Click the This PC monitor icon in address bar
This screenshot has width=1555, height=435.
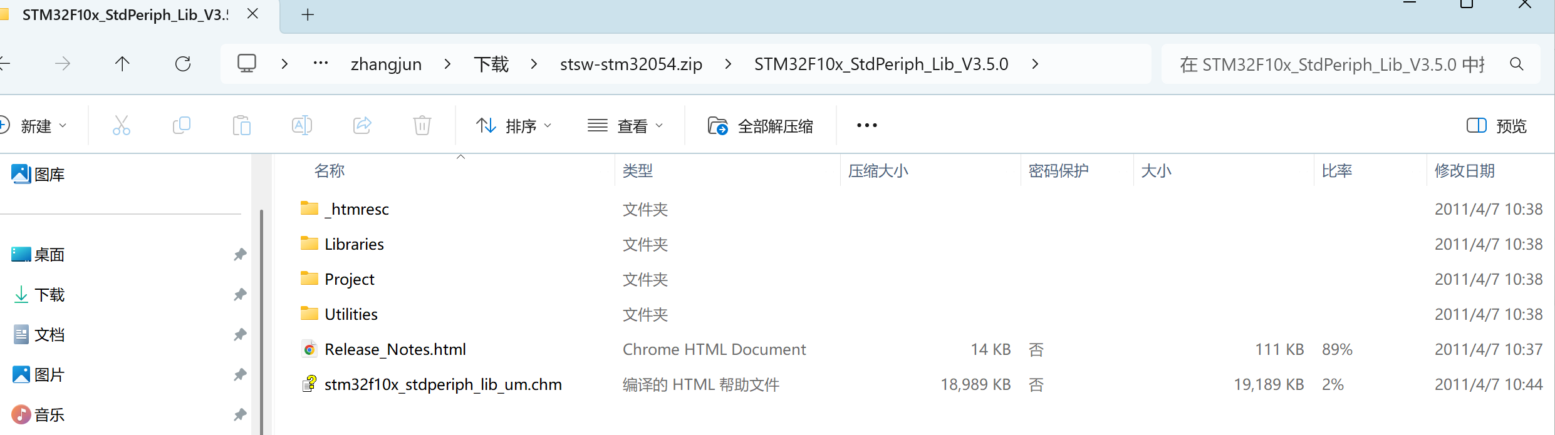pyautogui.click(x=247, y=63)
